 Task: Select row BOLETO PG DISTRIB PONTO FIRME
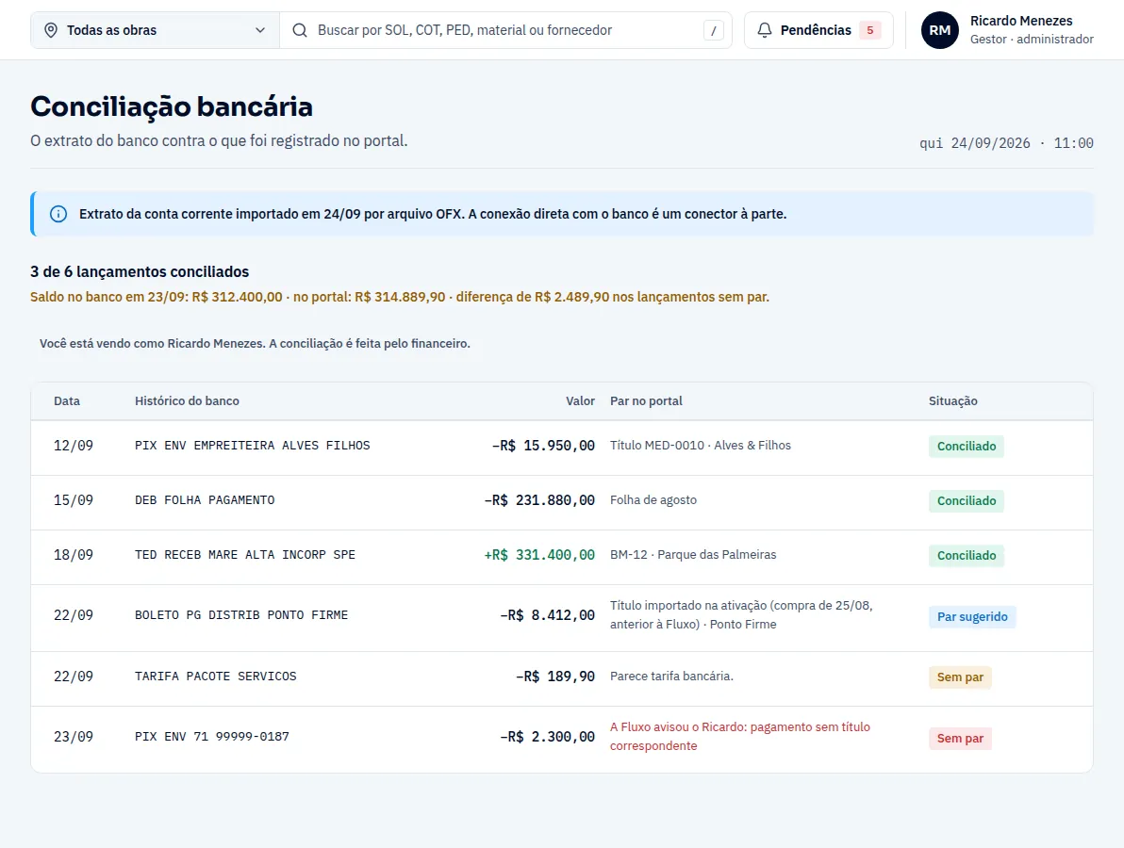(x=562, y=618)
